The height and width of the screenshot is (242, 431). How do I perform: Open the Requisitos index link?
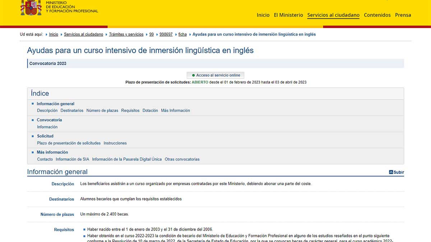130,110
